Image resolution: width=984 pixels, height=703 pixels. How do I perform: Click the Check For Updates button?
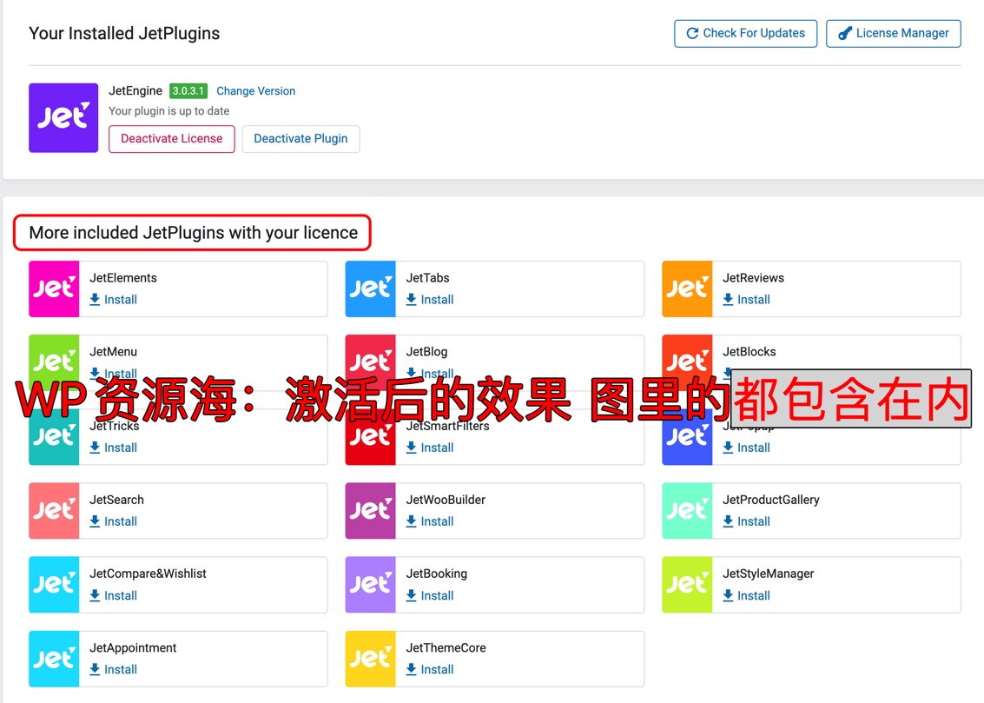tap(745, 33)
